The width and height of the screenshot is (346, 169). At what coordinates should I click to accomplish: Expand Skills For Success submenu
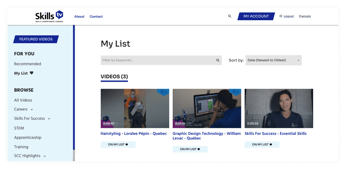(x=49, y=119)
